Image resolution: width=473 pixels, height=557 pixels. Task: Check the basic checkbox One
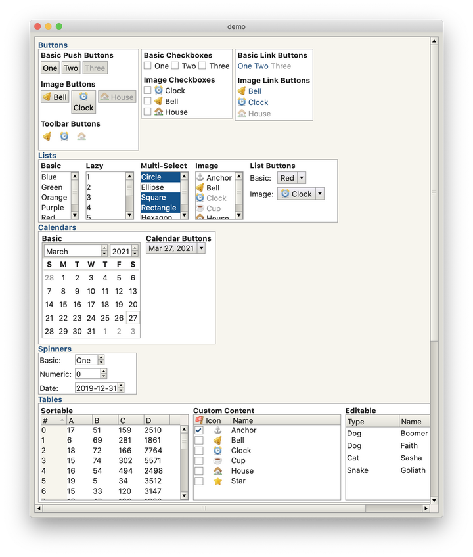coord(148,66)
